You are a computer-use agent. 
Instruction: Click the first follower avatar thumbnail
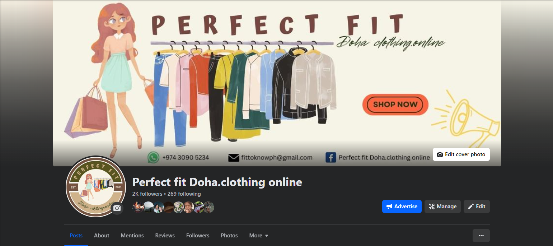[x=138, y=207]
